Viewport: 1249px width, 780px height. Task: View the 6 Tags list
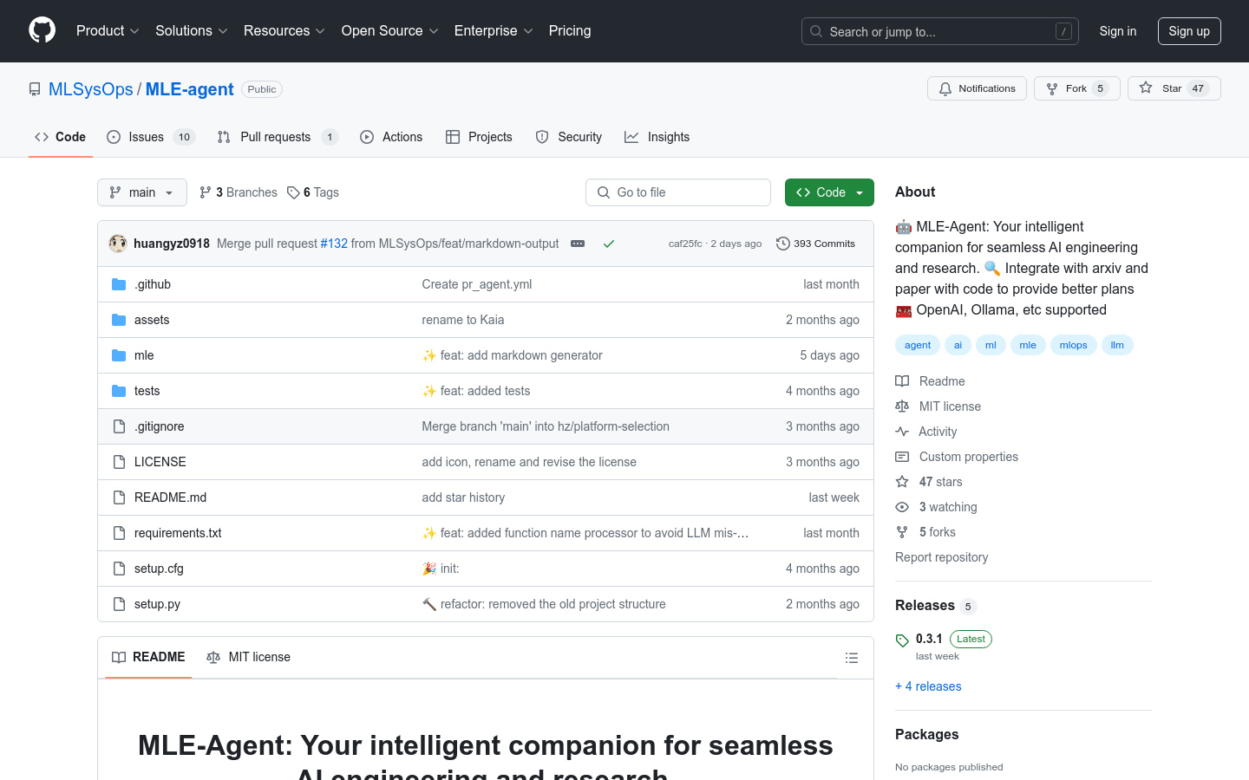pyautogui.click(x=313, y=192)
